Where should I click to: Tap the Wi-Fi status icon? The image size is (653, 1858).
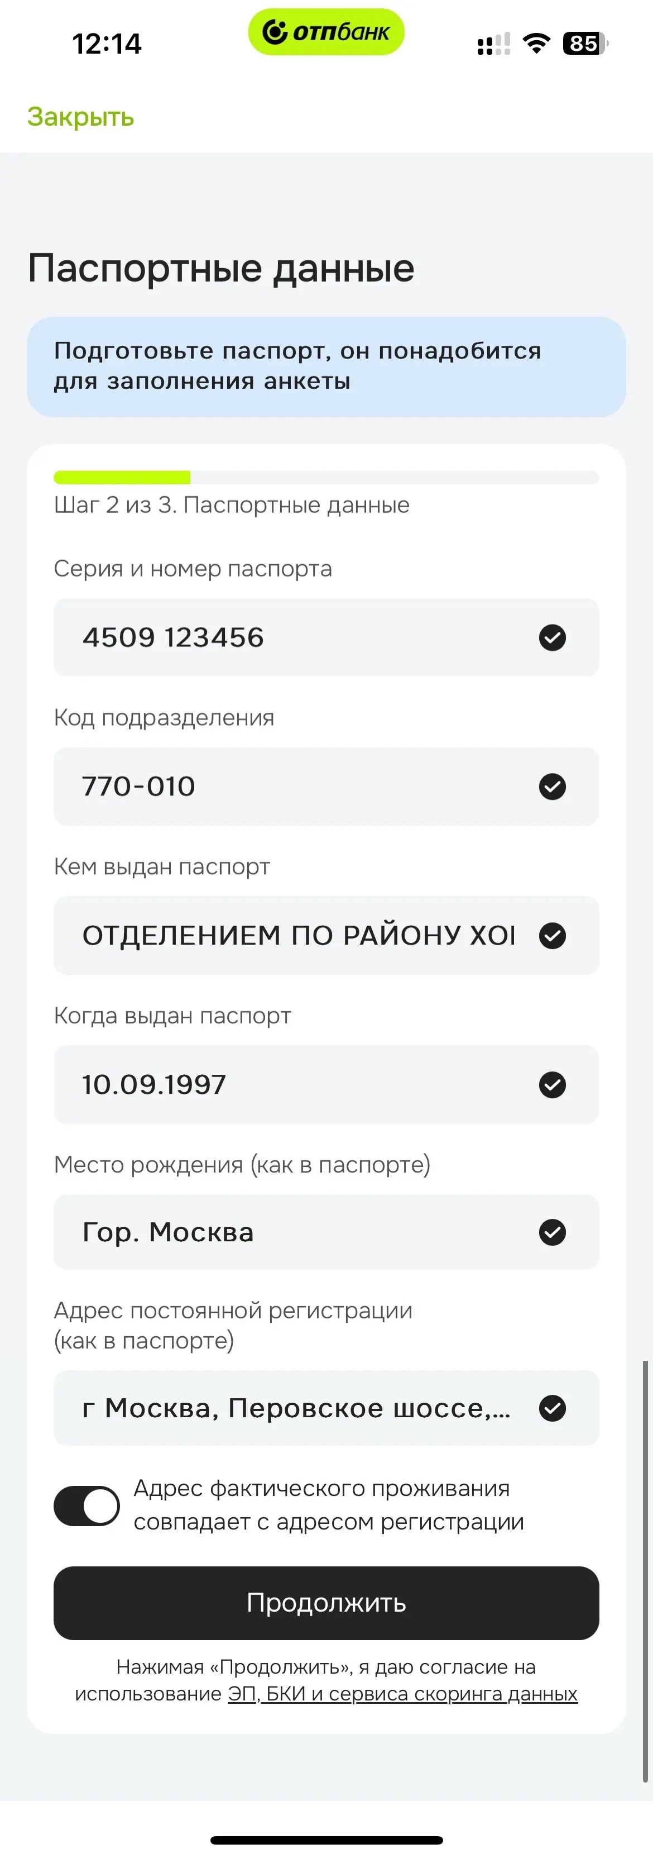536,44
